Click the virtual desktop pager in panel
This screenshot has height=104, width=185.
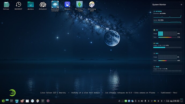[x=7, y=100]
